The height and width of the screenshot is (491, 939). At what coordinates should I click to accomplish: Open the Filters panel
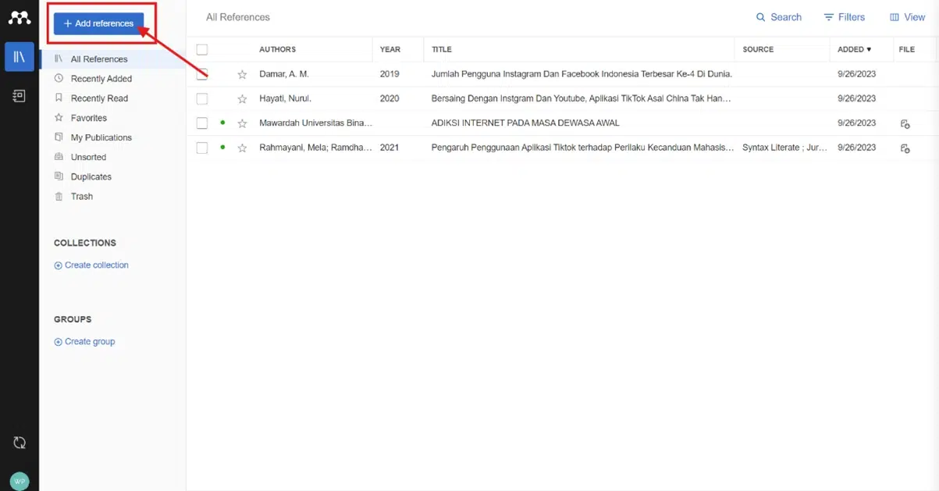click(845, 16)
